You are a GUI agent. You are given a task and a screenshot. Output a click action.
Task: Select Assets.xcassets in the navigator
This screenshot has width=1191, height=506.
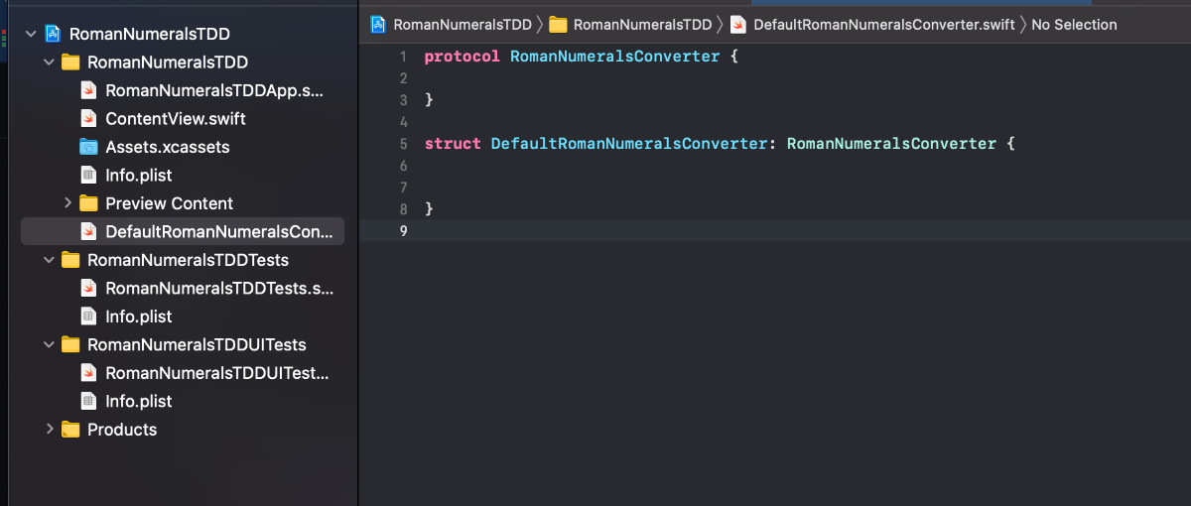tap(168, 147)
